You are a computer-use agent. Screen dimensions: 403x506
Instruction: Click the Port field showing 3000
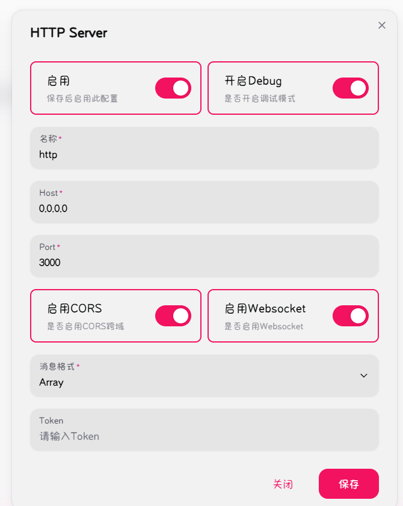(205, 263)
